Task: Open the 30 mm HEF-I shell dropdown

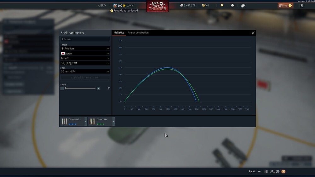Action: click(x=85, y=71)
